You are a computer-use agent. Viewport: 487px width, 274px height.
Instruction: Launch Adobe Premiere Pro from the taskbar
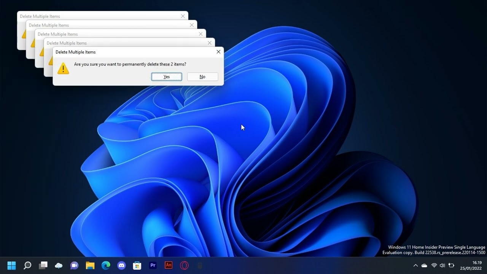[153, 265]
